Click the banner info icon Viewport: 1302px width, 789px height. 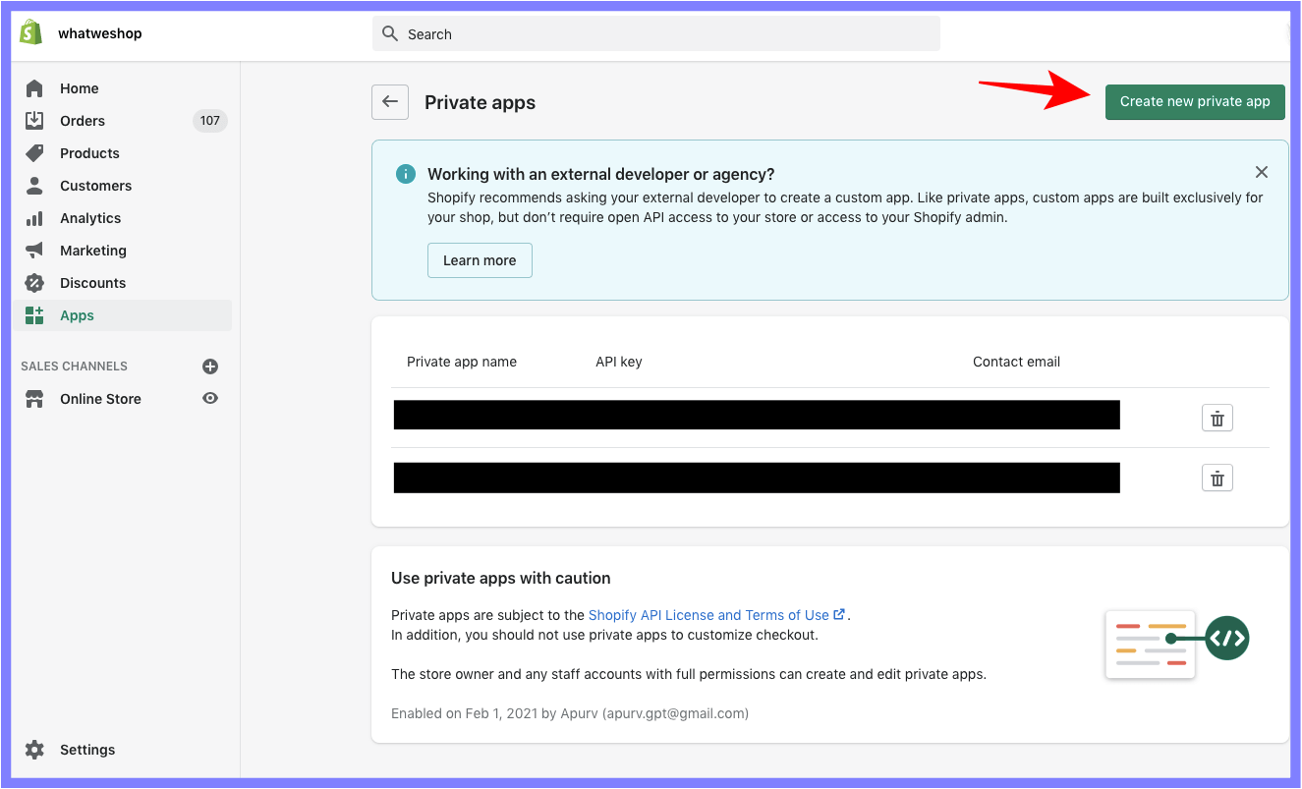point(405,174)
